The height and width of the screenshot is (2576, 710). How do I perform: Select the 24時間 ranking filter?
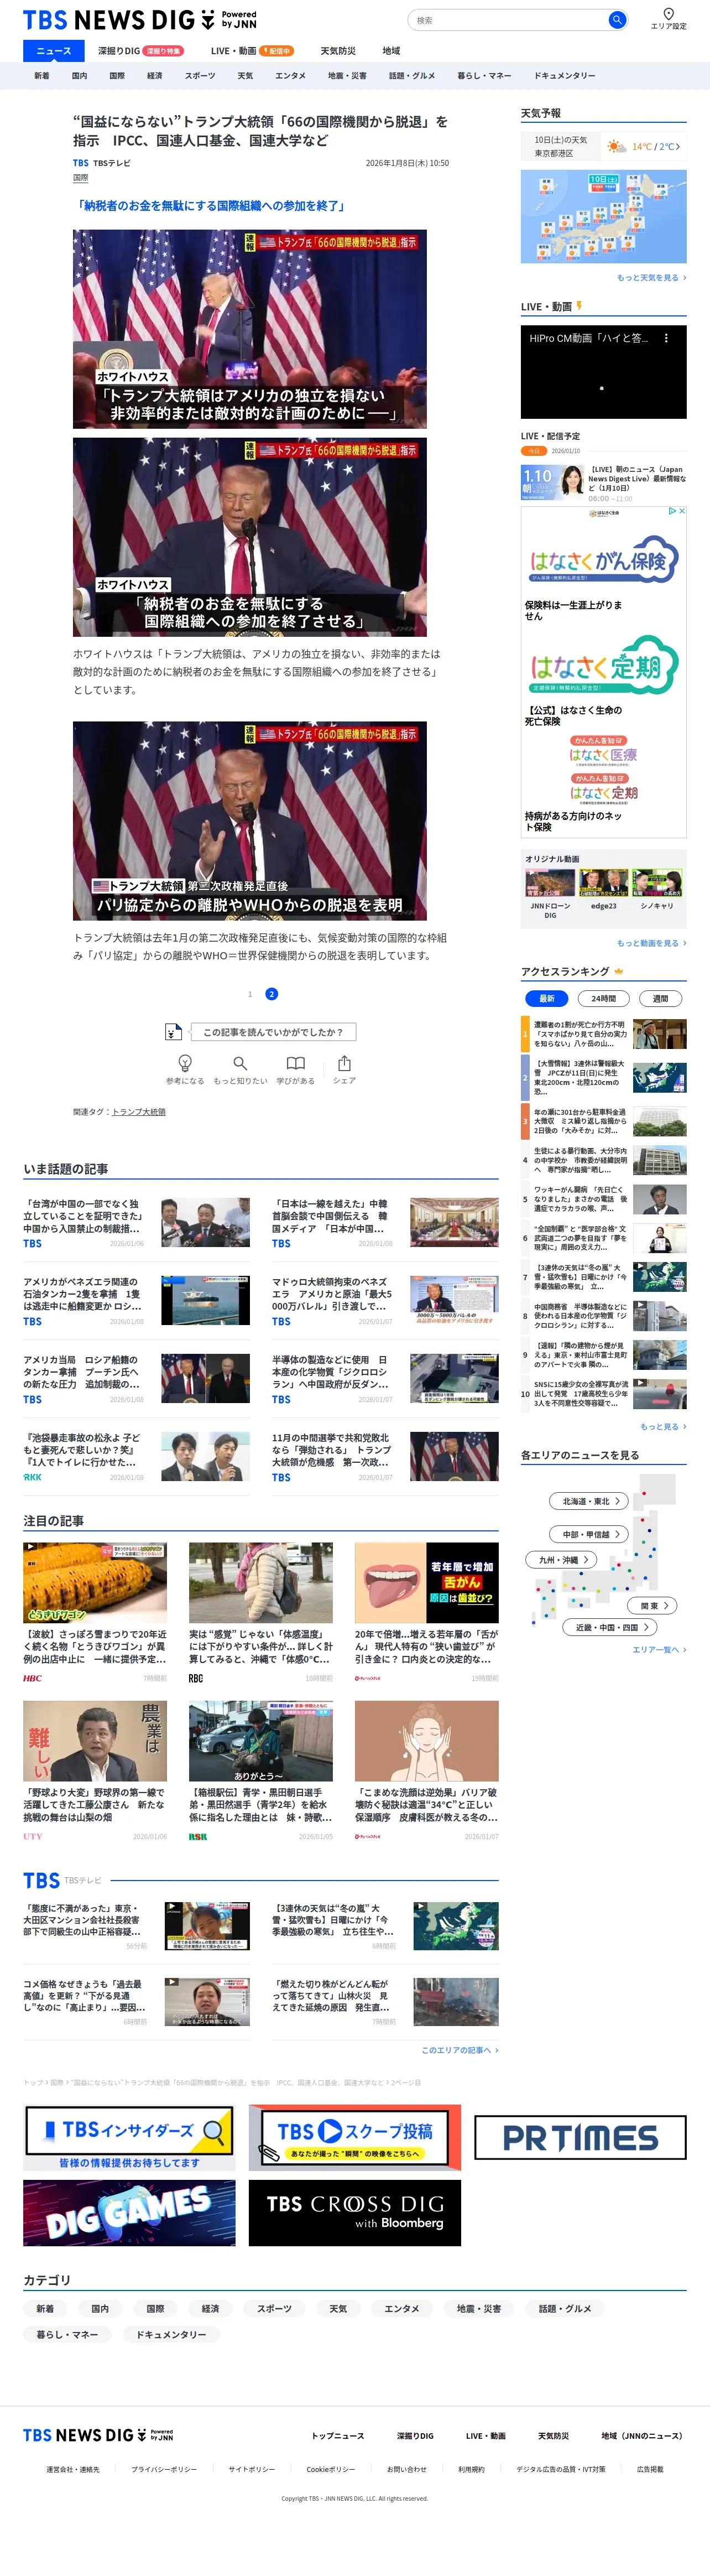603,998
